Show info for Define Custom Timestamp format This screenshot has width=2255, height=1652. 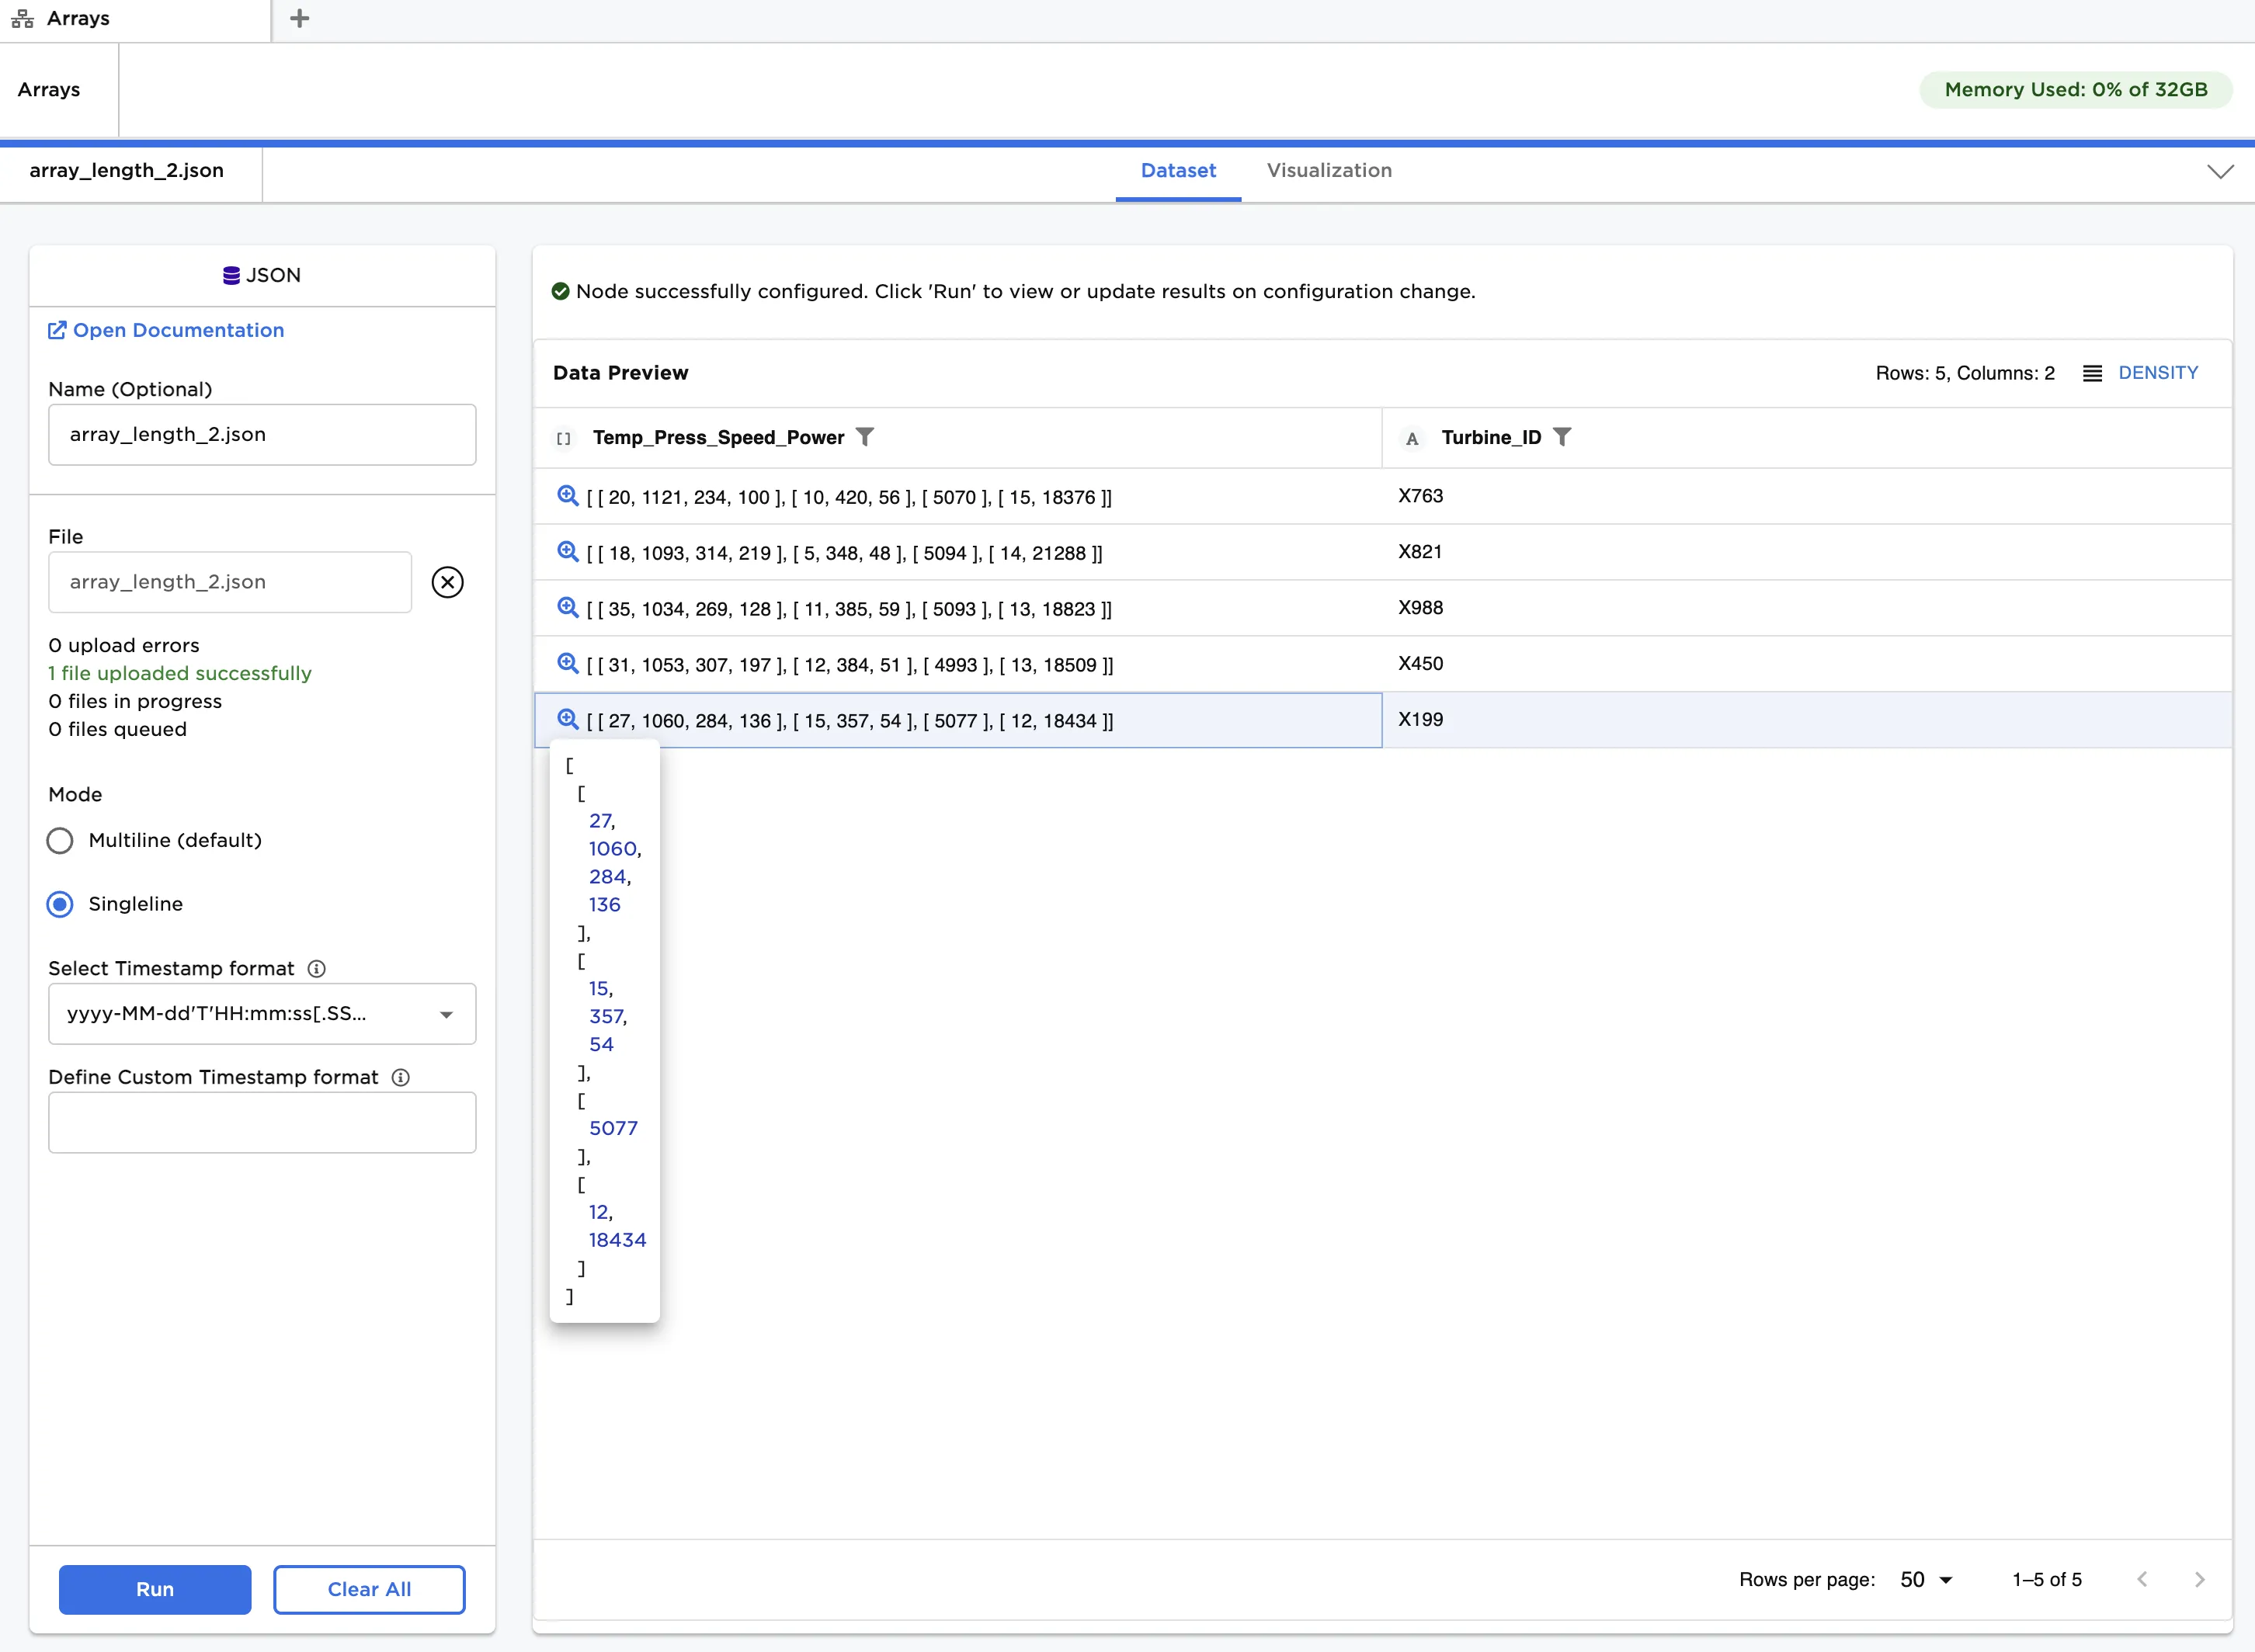(400, 1078)
